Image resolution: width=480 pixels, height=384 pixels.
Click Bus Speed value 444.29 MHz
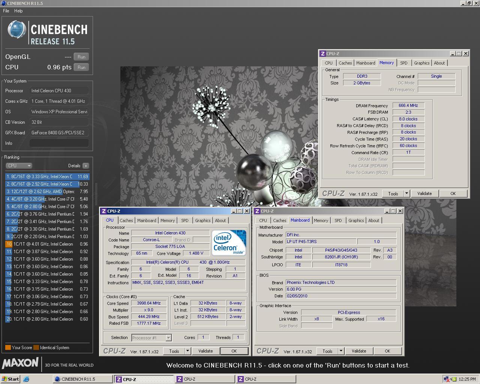tap(149, 317)
